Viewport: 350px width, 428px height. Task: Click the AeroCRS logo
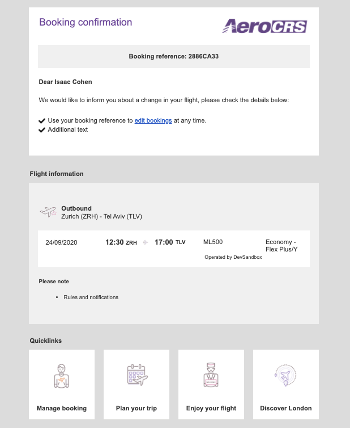[x=264, y=26]
